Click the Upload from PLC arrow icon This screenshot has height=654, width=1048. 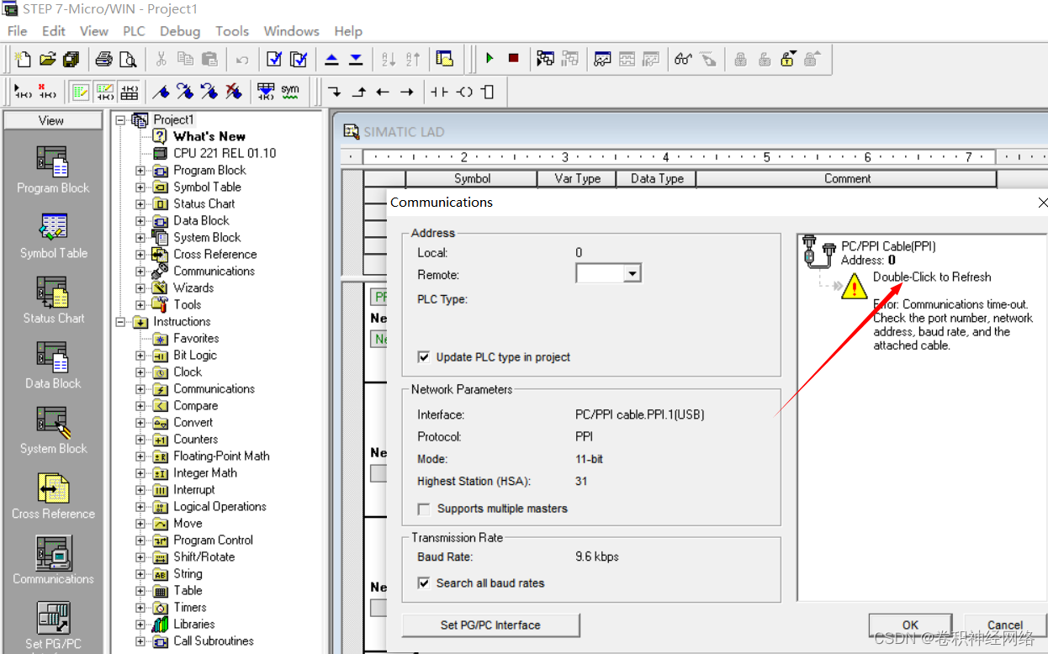pos(331,59)
